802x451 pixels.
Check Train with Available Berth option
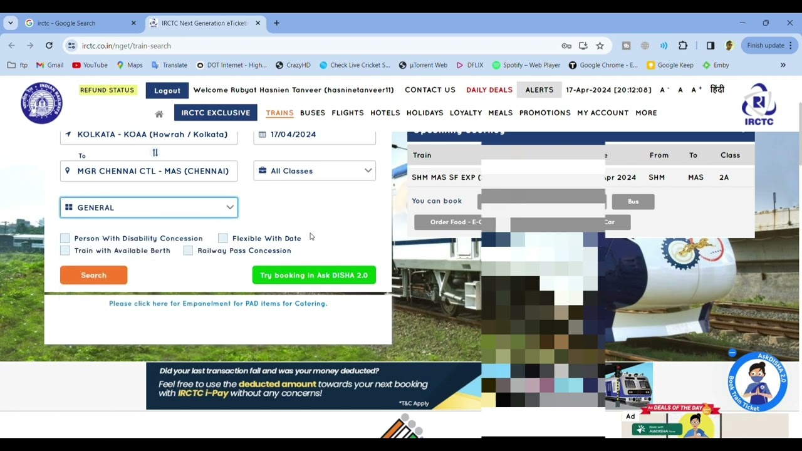click(x=65, y=251)
